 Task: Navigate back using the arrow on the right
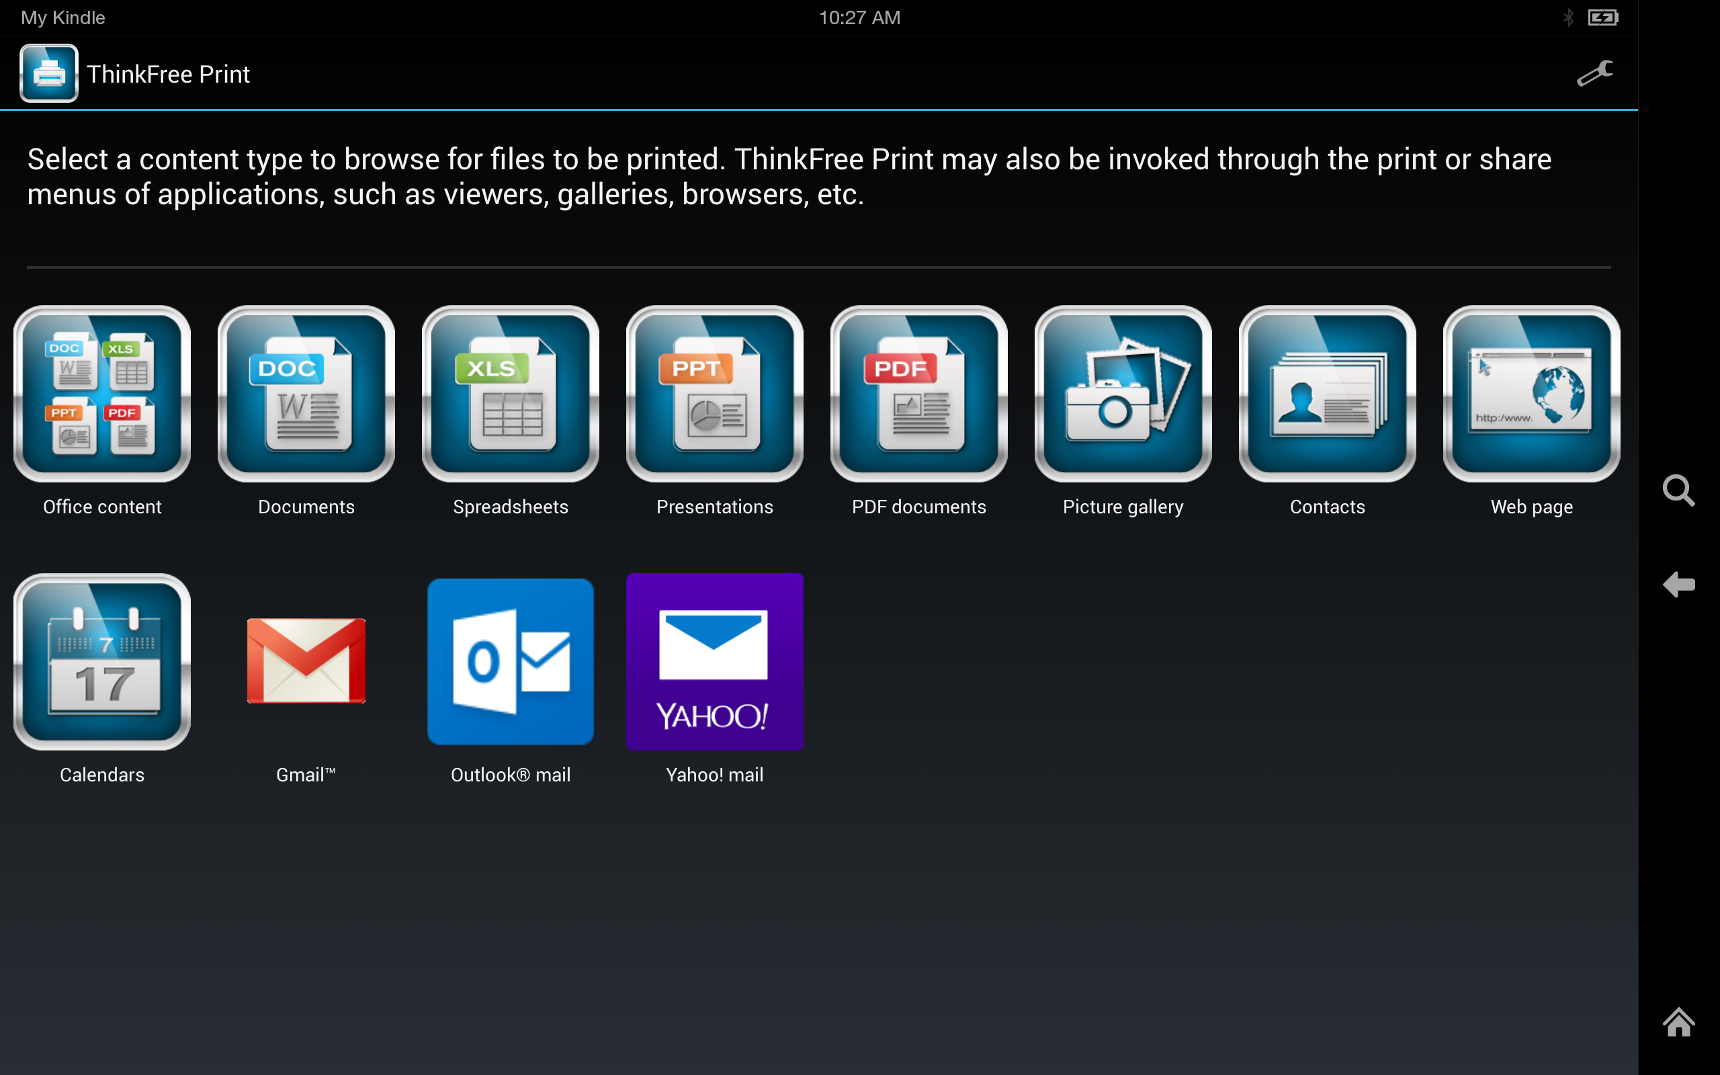[1680, 585]
